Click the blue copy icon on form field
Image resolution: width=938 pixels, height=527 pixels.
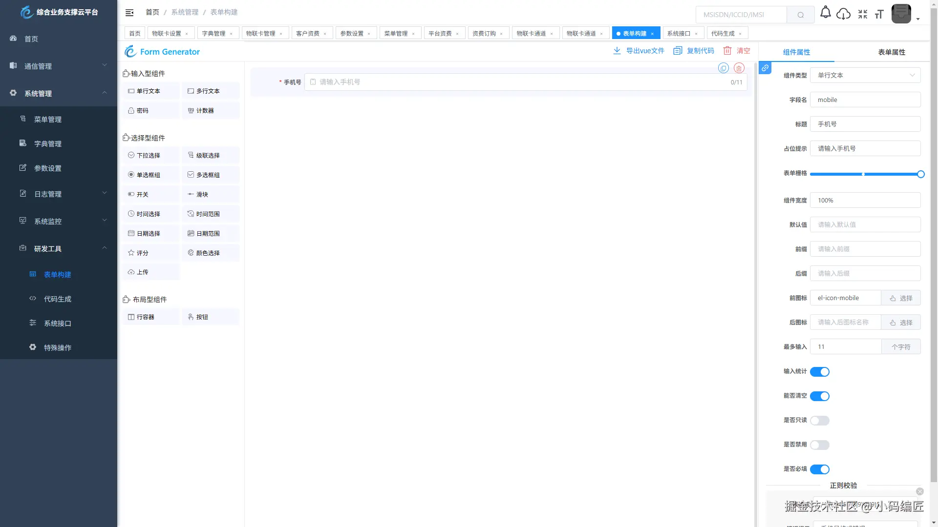[724, 68]
